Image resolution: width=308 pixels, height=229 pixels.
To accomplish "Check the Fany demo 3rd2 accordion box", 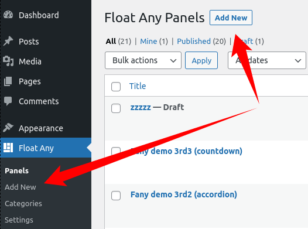I will 116,196.
